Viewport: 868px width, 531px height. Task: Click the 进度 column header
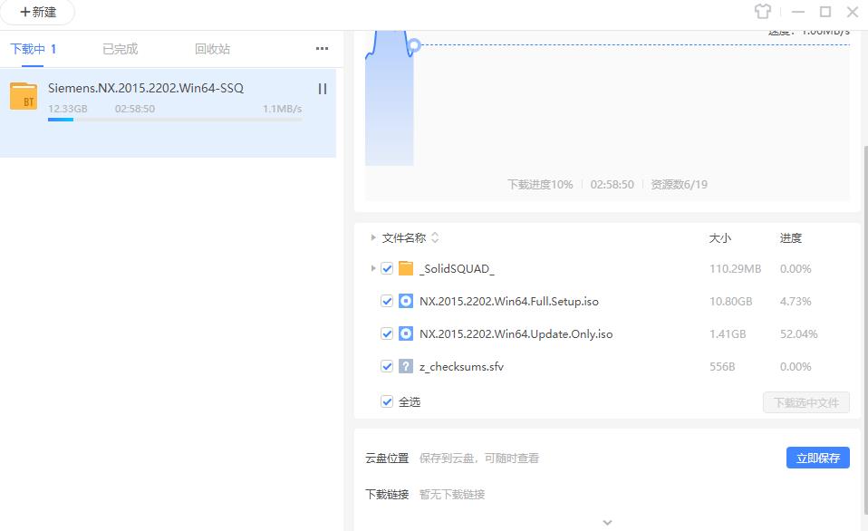coord(790,238)
